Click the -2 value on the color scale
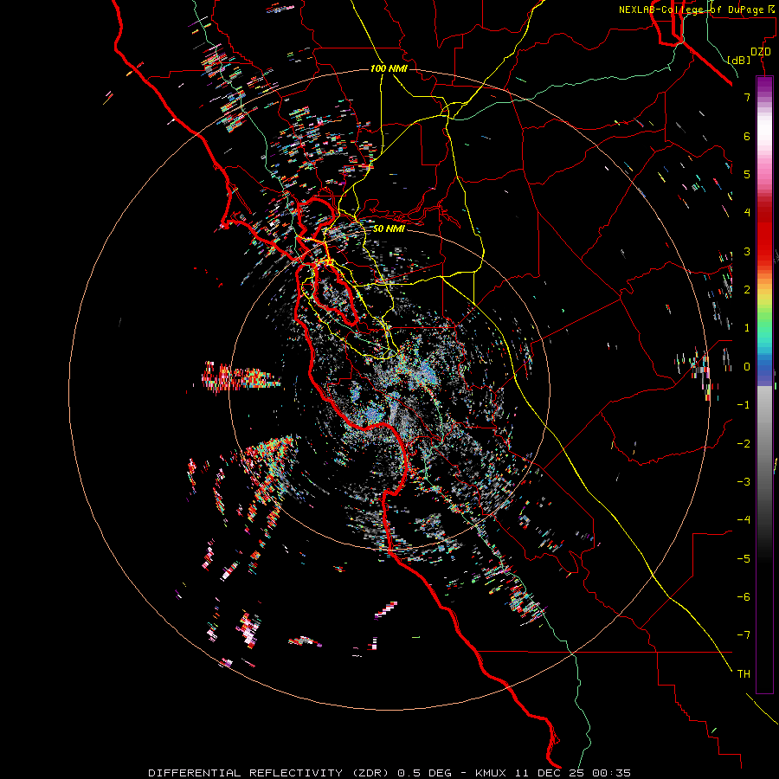 pos(744,444)
